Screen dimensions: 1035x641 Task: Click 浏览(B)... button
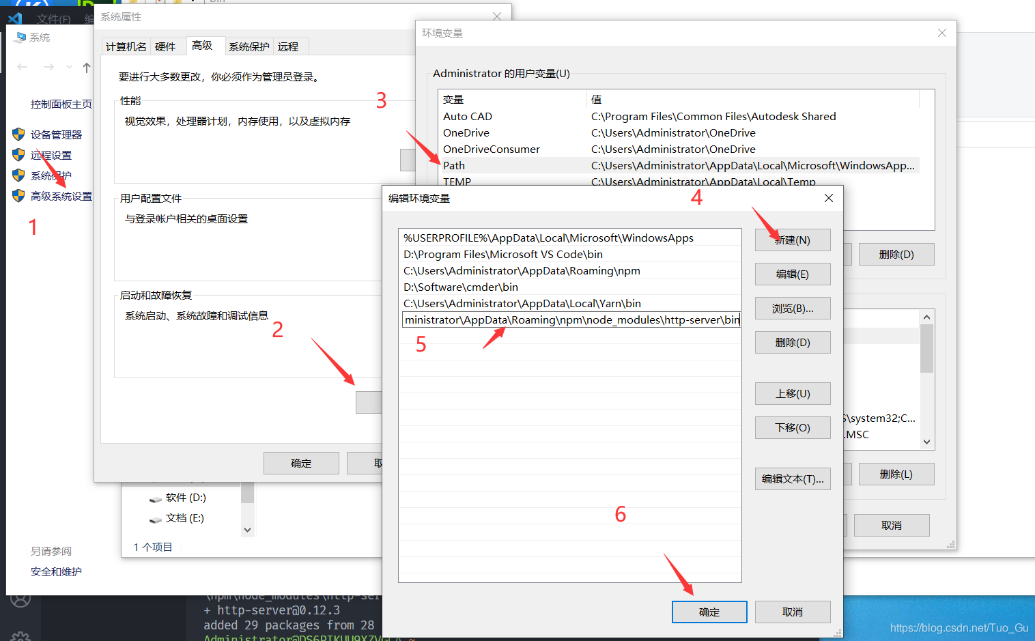coord(793,309)
